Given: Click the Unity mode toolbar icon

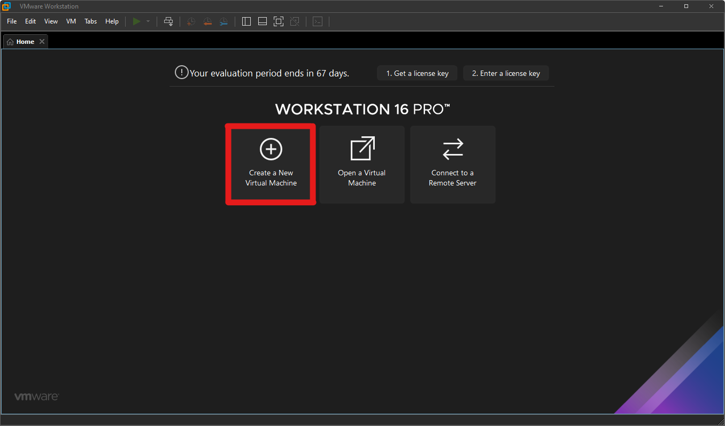Looking at the screenshot, I should [295, 21].
